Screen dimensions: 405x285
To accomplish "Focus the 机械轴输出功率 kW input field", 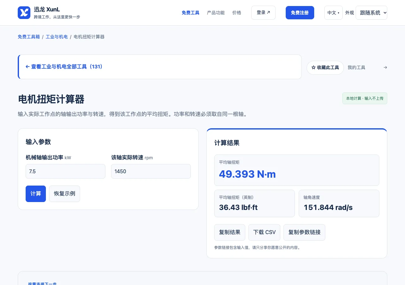I will pyautogui.click(x=65, y=171).
